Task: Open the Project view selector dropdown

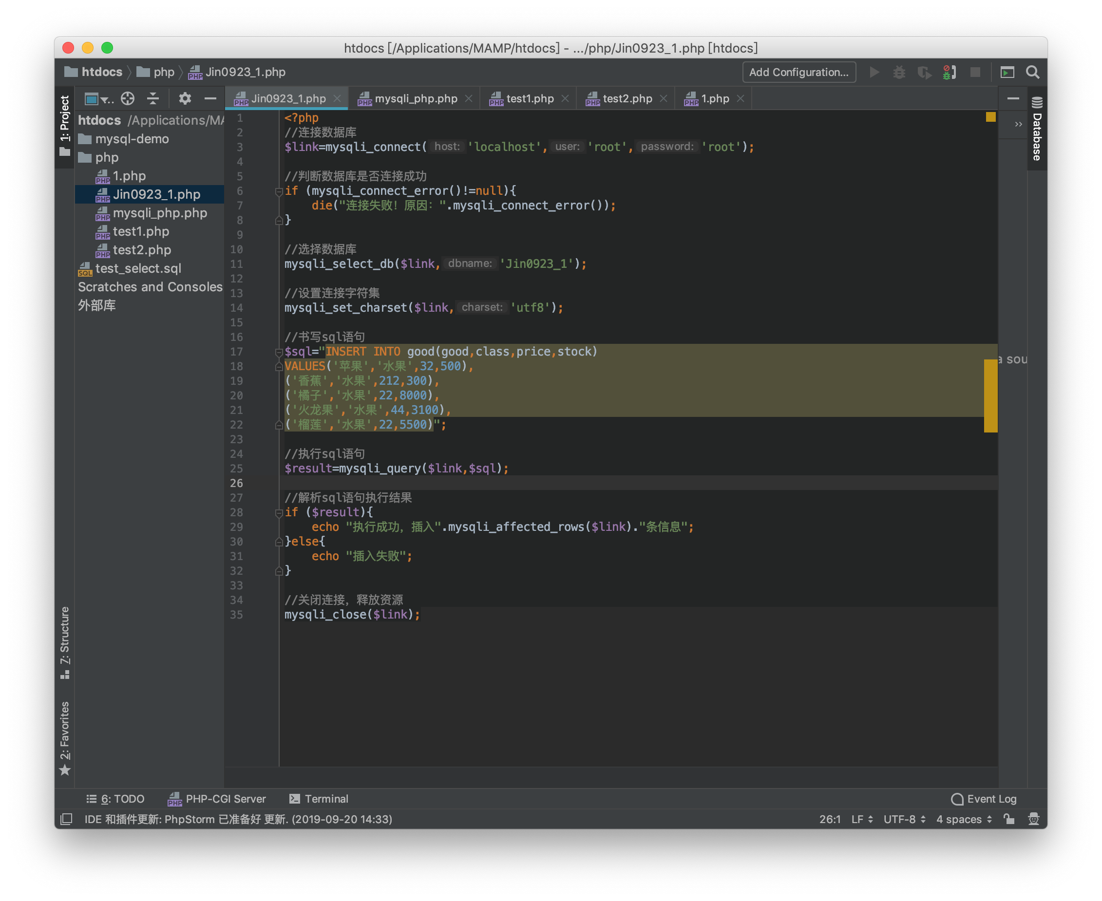Action: (98, 98)
